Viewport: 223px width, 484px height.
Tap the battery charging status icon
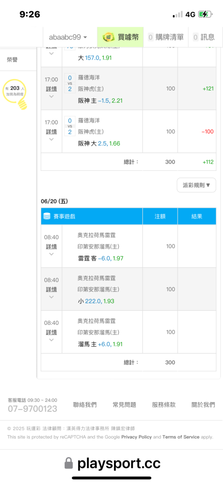205,14
